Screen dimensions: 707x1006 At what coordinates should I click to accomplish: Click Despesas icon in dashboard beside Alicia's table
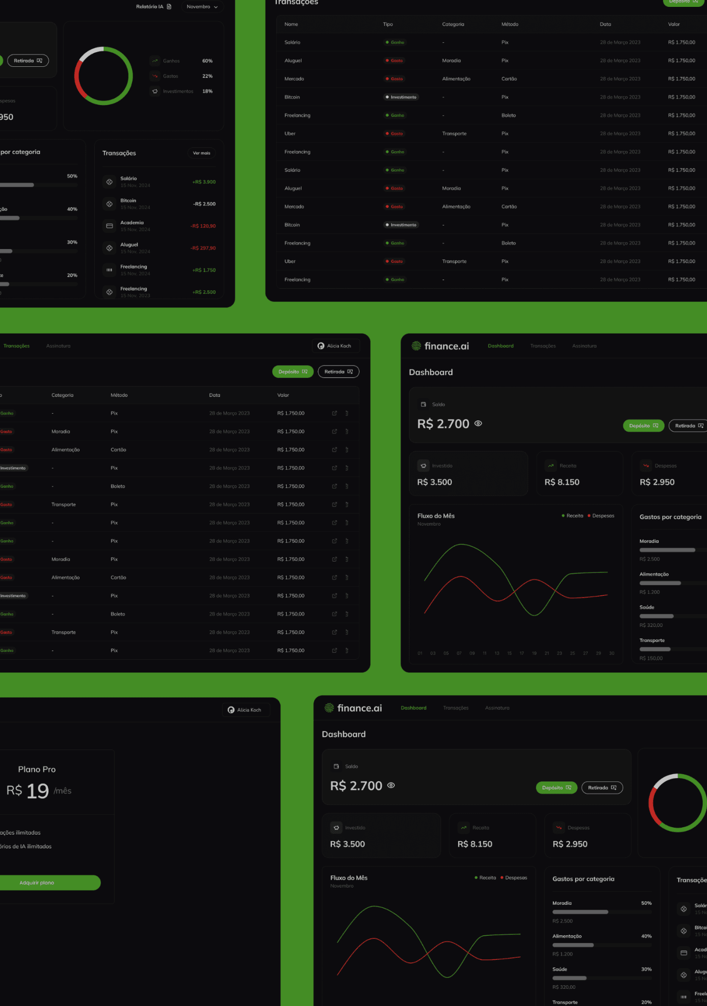(x=646, y=466)
